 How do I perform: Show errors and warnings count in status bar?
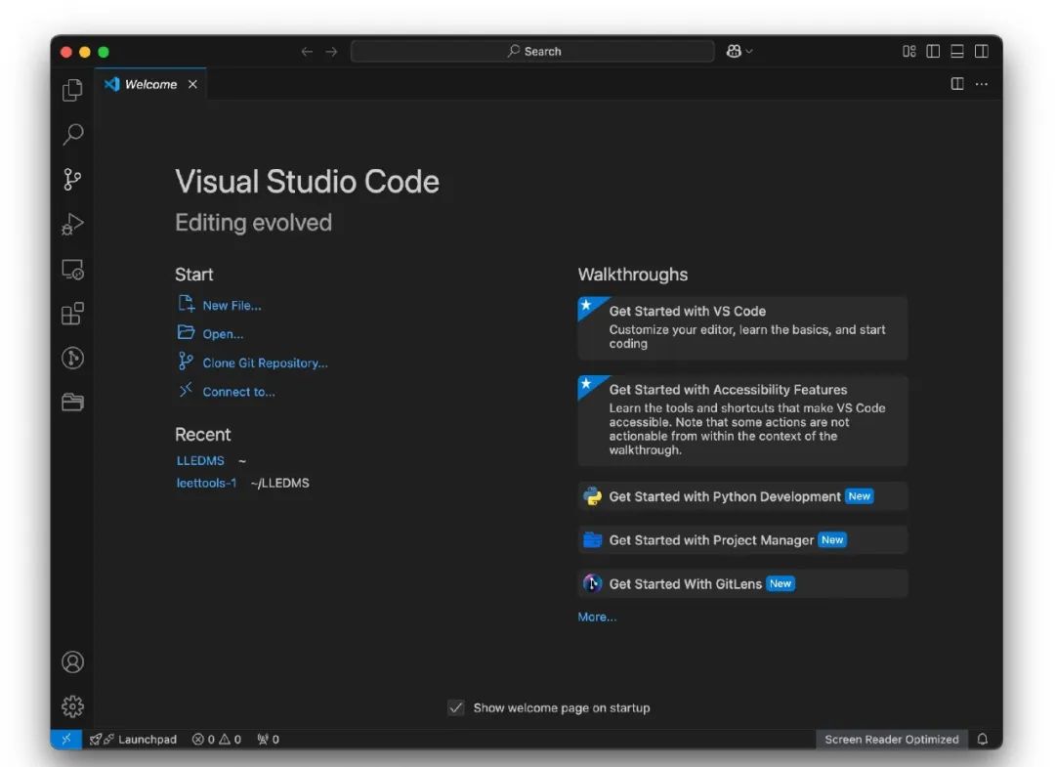217,739
